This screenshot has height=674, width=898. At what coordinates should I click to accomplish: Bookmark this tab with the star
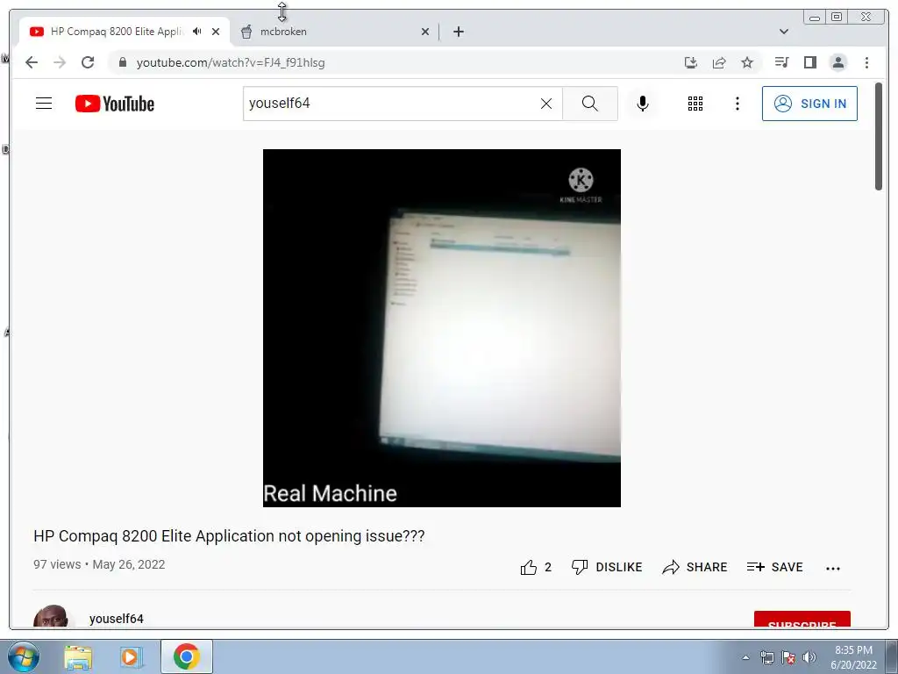point(747,62)
